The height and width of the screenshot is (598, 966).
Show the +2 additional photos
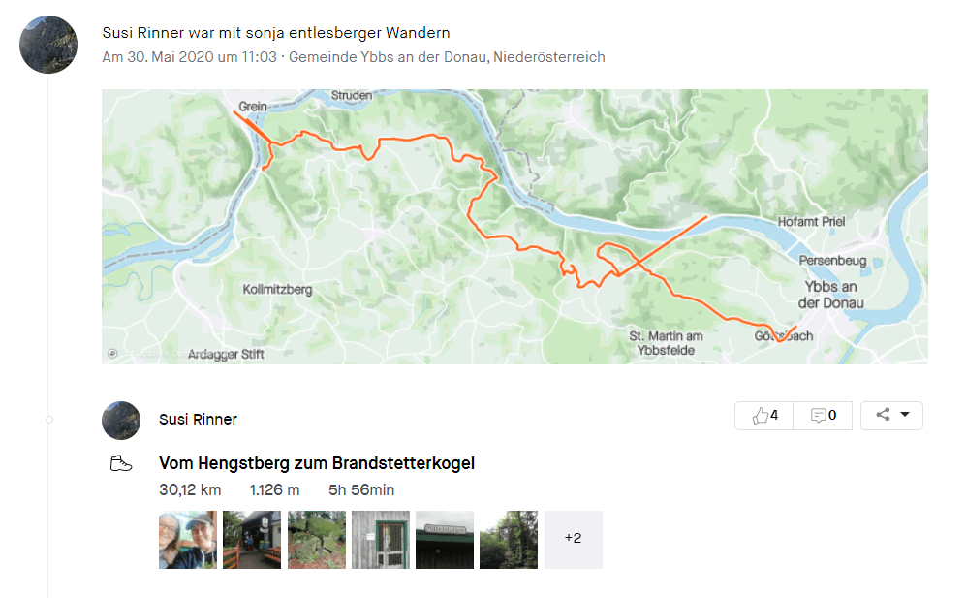(x=574, y=540)
